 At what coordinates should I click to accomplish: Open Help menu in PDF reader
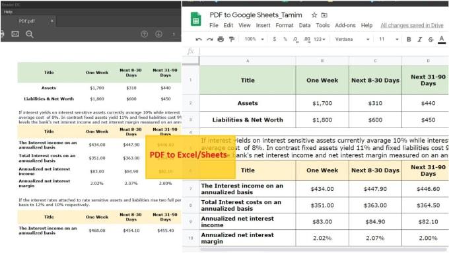coord(8,12)
